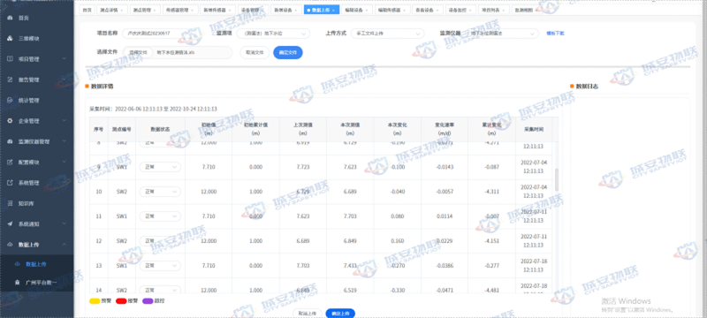This screenshot has width=707, height=318.
Task: Click row 9 本次测值 cell 7.623
Action: click(350, 167)
